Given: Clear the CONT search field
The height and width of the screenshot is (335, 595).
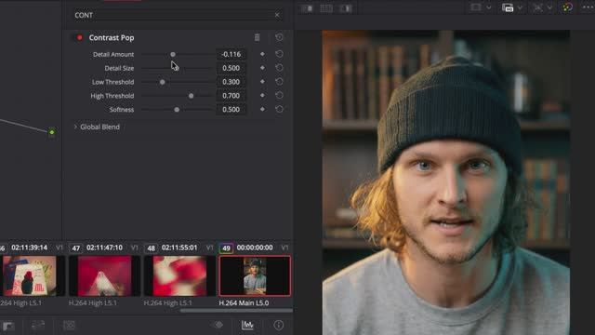Looking at the screenshot, I should 277,15.
